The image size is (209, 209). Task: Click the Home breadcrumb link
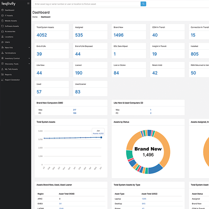[35, 17]
